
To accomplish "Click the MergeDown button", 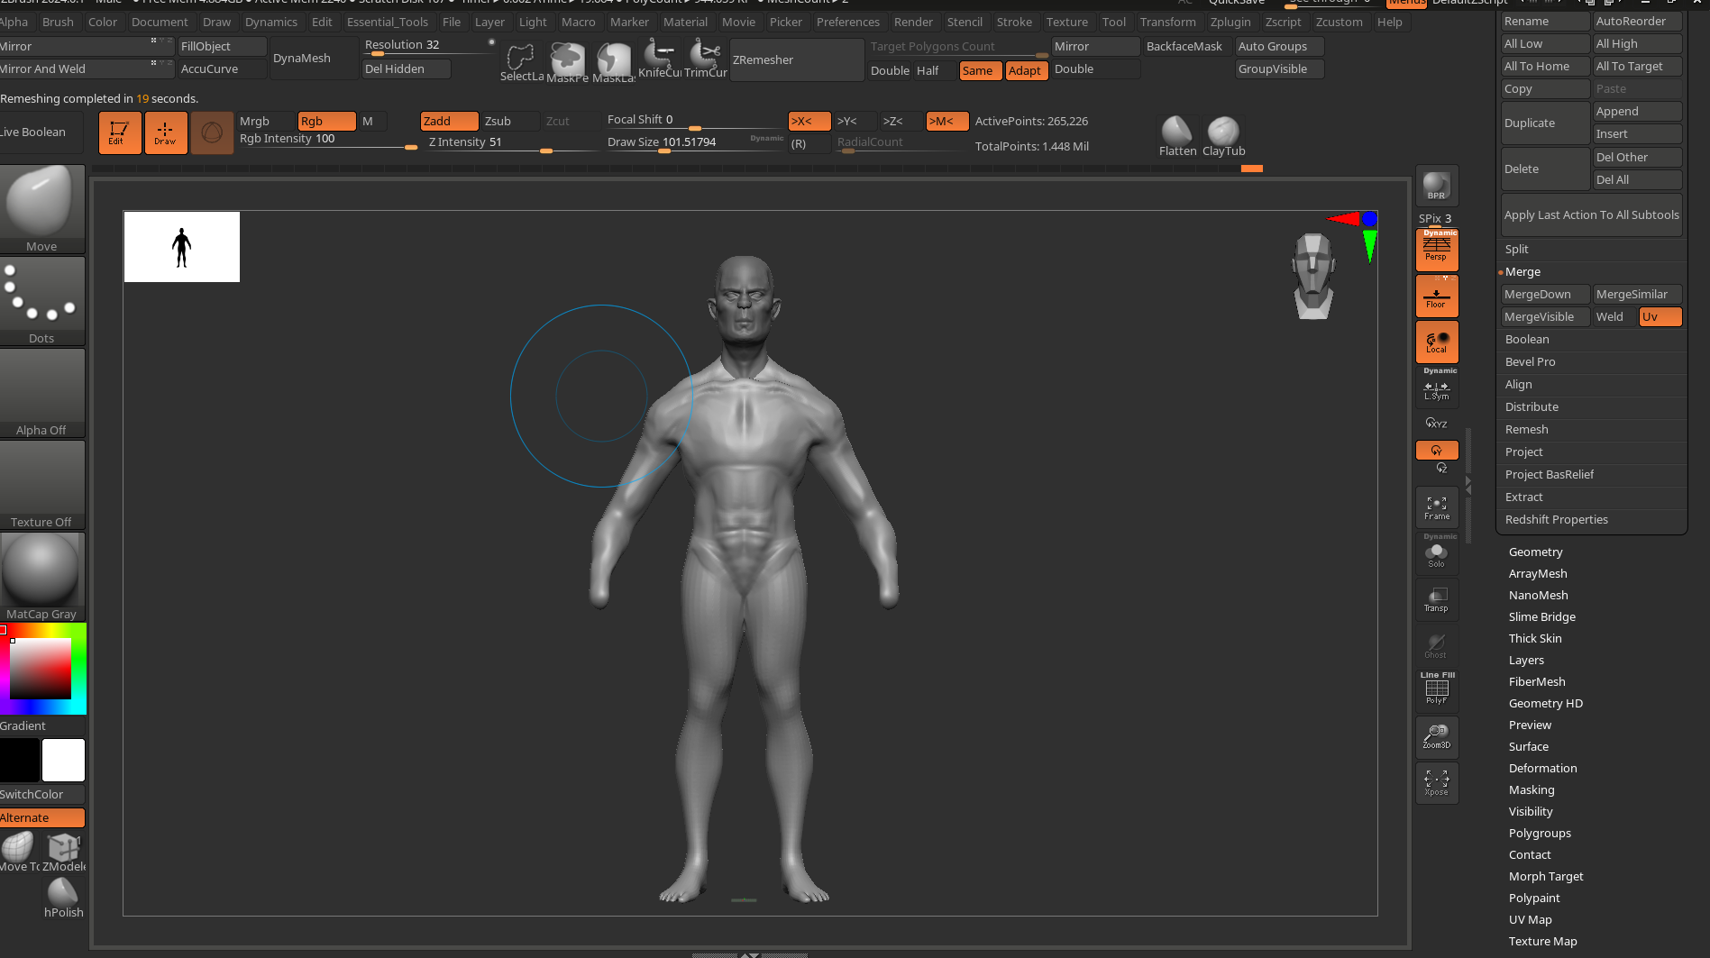I will [1545, 295].
